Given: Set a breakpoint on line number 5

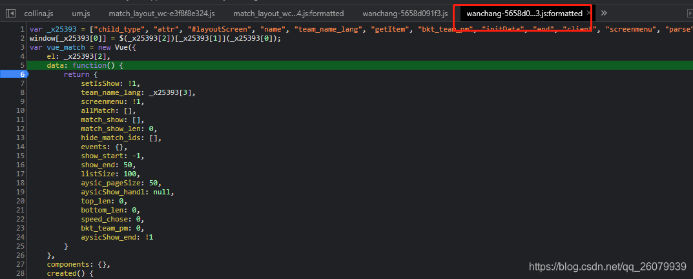Looking at the screenshot, I should point(22,65).
